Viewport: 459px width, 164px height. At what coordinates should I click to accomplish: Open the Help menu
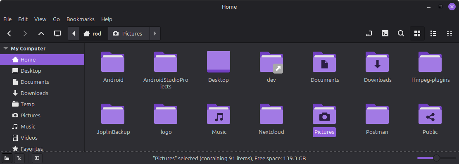107,19
